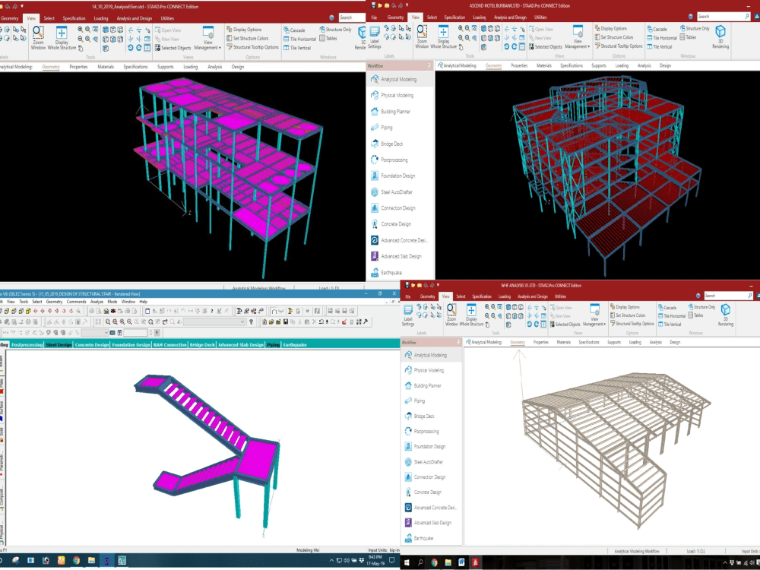Select Connection Design workflow in ASCEND HOTEL window

[x=400, y=208]
